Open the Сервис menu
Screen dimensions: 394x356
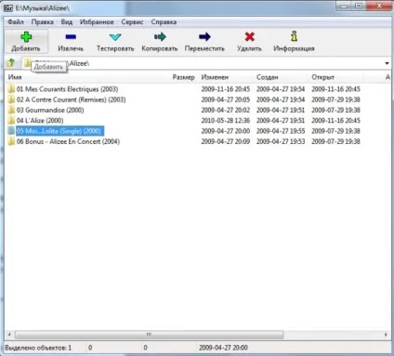(132, 22)
